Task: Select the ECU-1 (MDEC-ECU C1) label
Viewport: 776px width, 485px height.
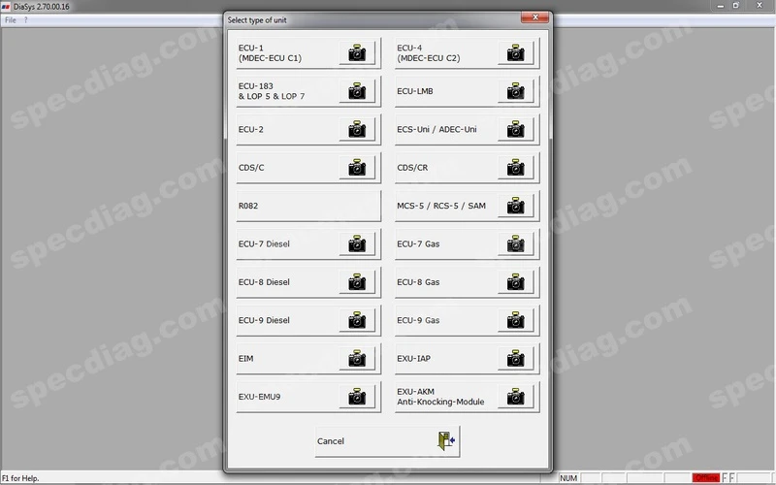Action: click(270, 53)
